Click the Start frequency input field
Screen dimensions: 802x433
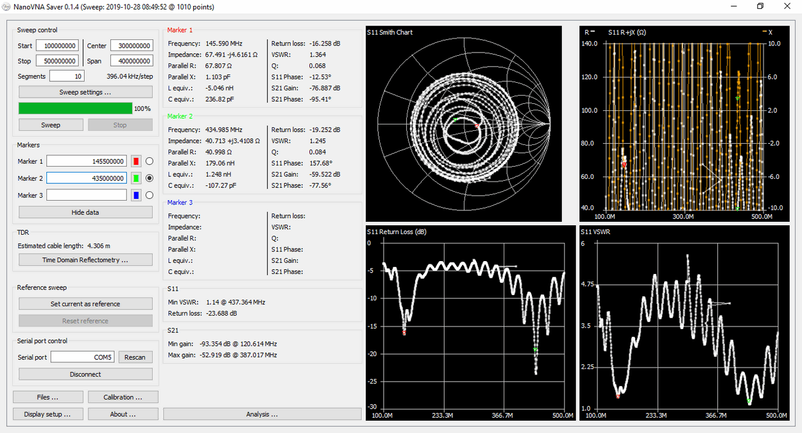(57, 46)
